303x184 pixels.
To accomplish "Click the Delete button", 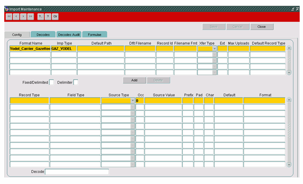I will [158, 80].
